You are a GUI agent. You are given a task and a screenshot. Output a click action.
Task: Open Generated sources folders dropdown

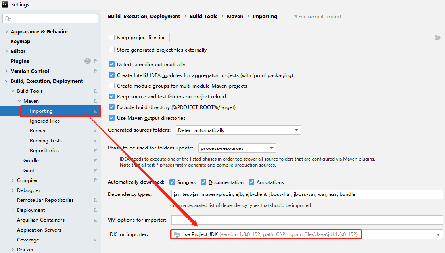point(238,130)
